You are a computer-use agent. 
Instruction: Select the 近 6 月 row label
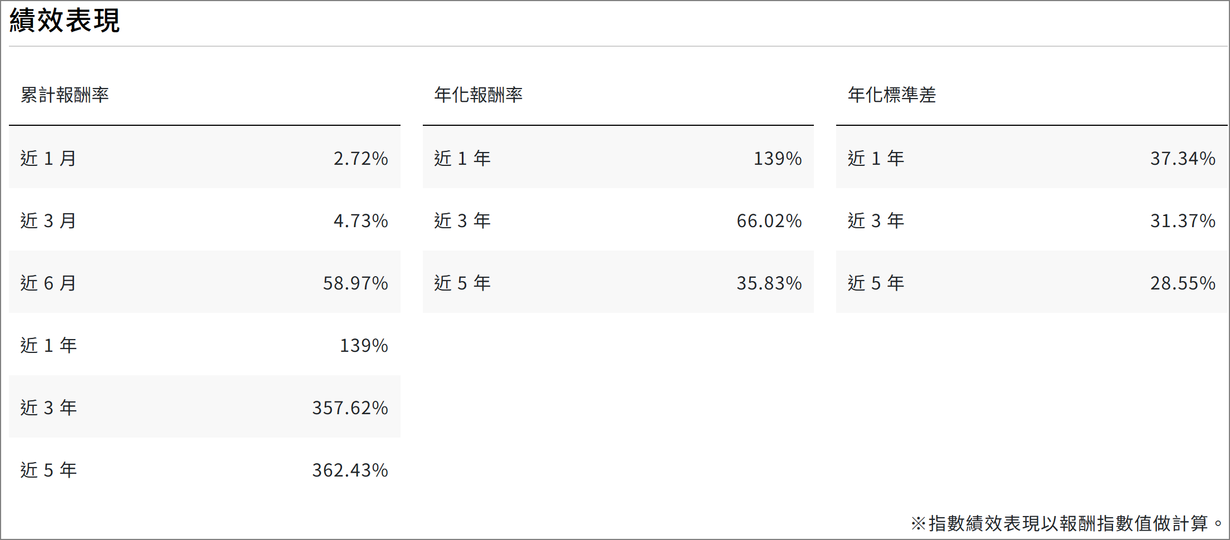tap(48, 283)
